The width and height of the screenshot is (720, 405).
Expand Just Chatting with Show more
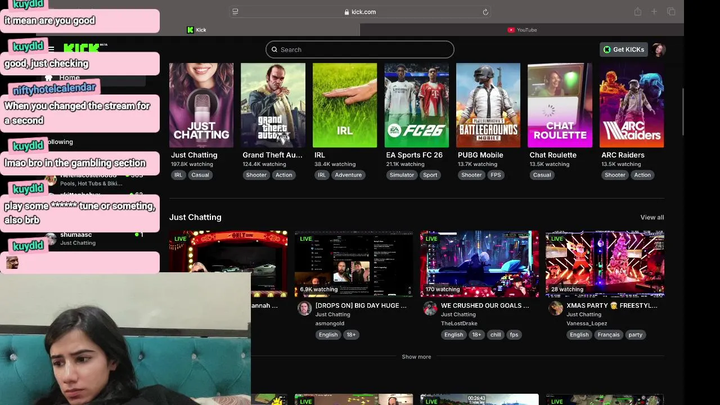[416, 357]
